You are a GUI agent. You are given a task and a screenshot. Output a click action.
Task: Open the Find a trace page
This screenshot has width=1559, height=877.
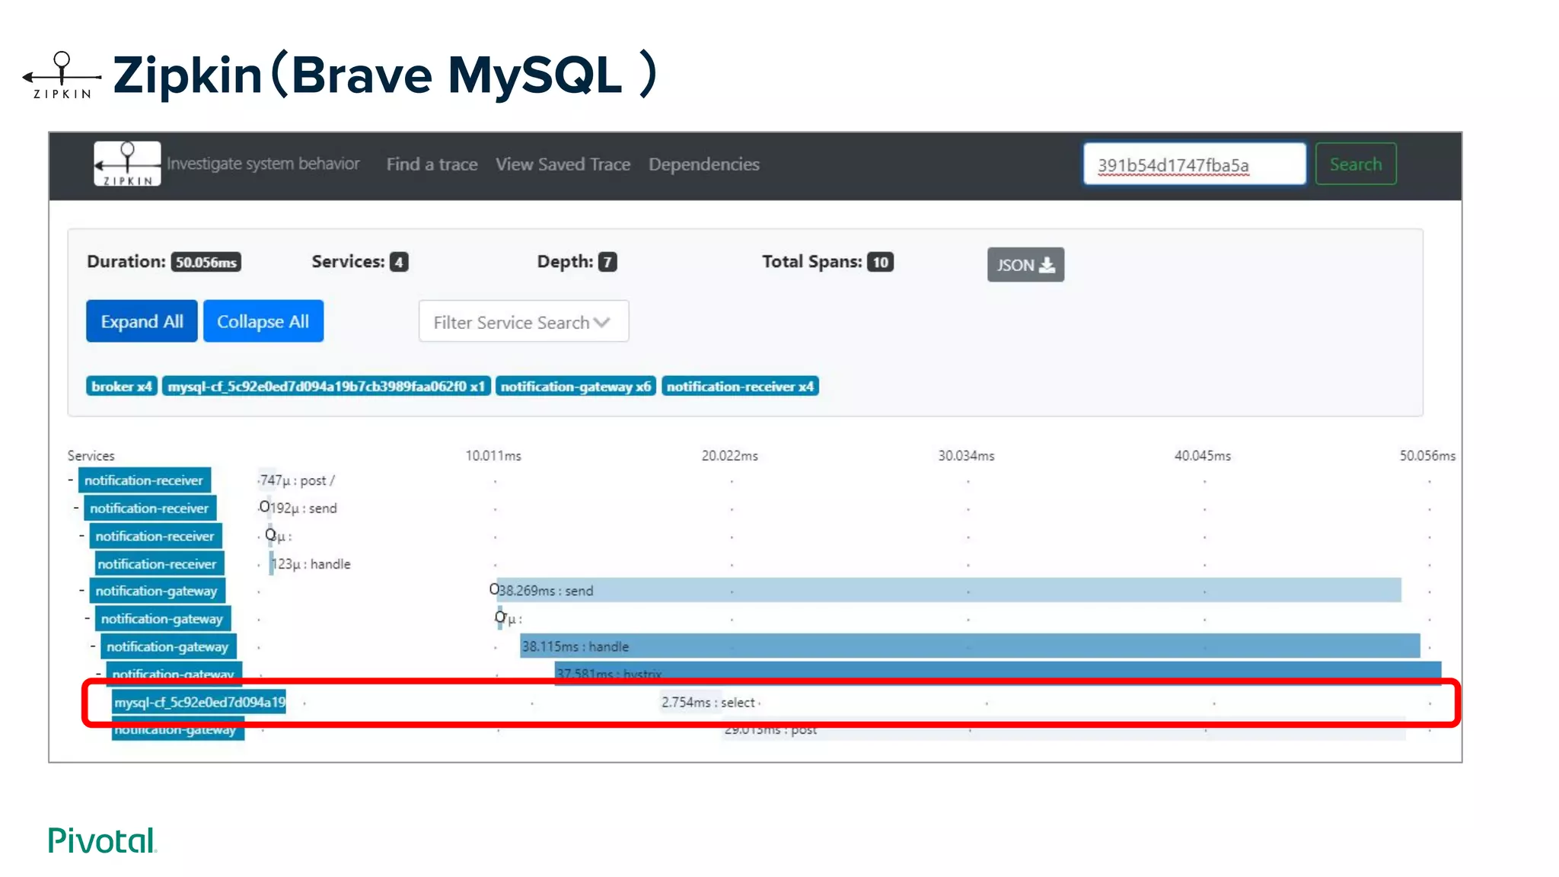click(x=432, y=164)
